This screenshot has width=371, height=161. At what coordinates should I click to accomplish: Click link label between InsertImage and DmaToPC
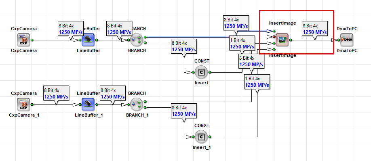pos(315,29)
